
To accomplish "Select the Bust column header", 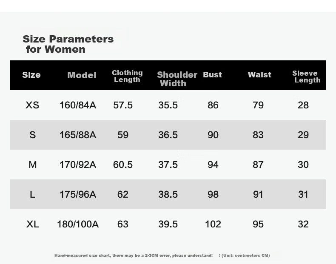I will point(212,75).
